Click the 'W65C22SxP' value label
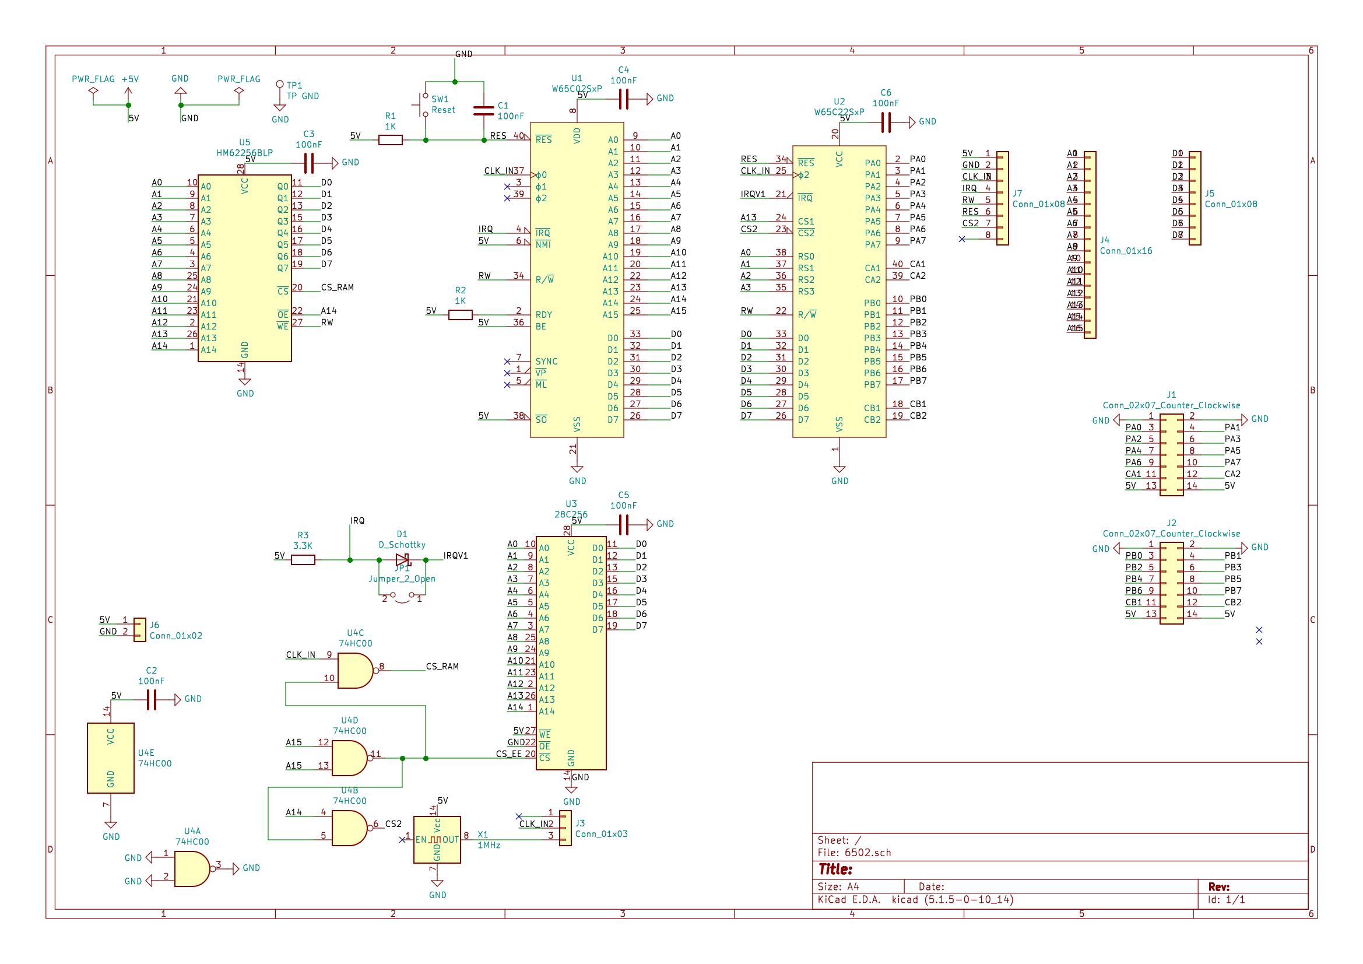The height and width of the screenshot is (964, 1363). tap(839, 112)
